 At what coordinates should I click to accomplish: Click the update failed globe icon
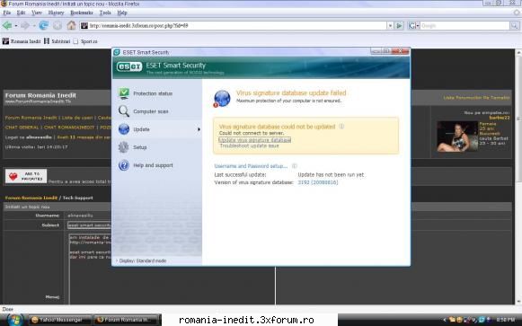tap(222, 99)
